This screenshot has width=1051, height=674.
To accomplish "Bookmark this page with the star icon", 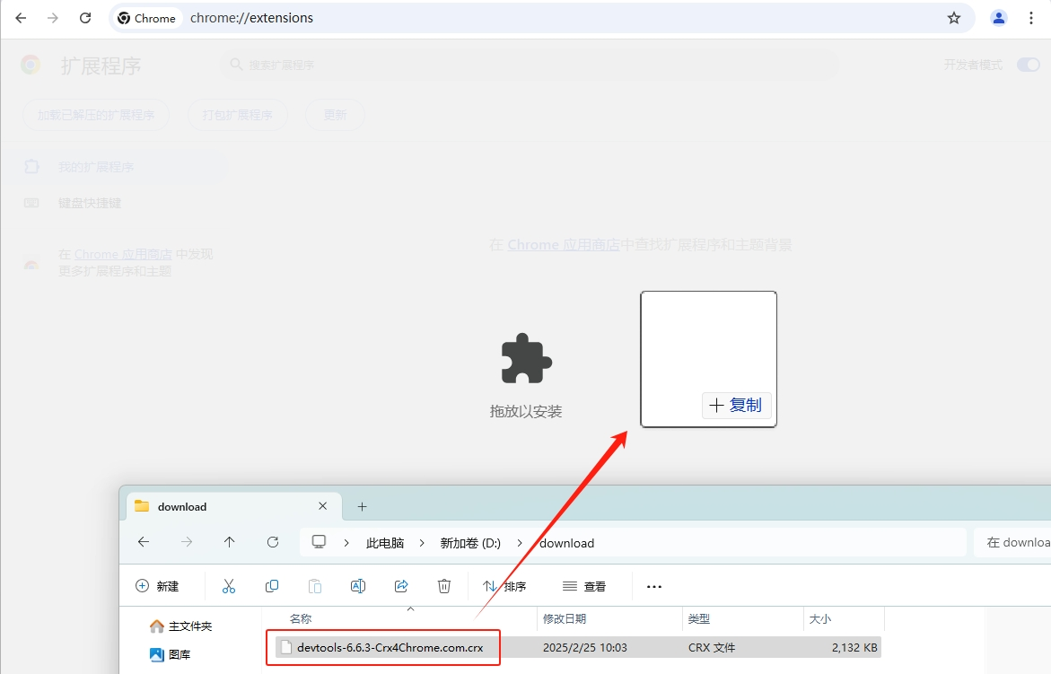I will pyautogui.click(x=953, y=18).
